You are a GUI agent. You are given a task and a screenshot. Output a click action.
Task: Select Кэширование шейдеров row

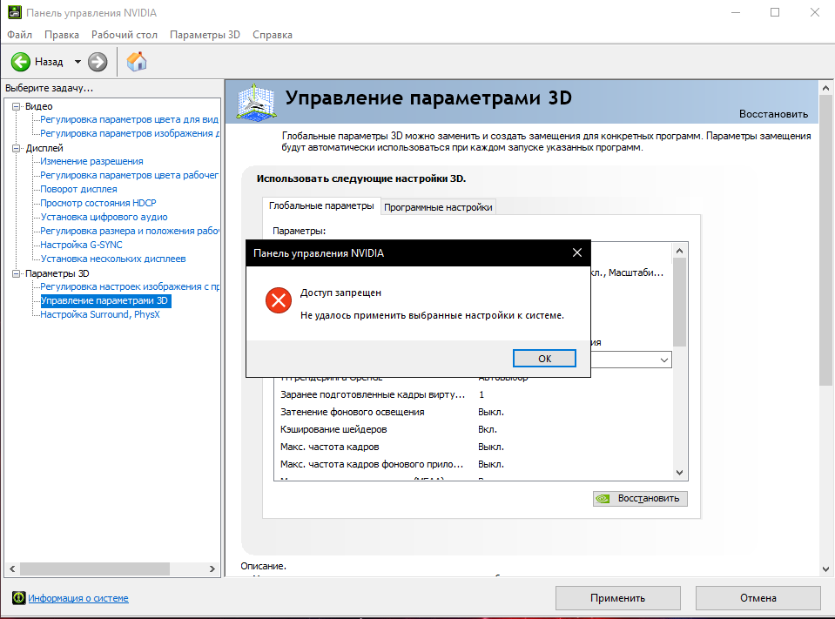click(x=473, y=429)
